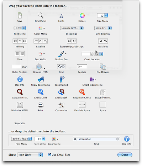142x166 pixels.
Task: Click the Print printer icon
Action: tap(41, 105)
